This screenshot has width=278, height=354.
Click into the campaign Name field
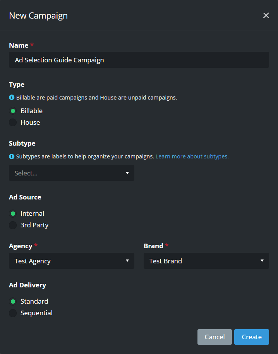(x=139, y=60)
